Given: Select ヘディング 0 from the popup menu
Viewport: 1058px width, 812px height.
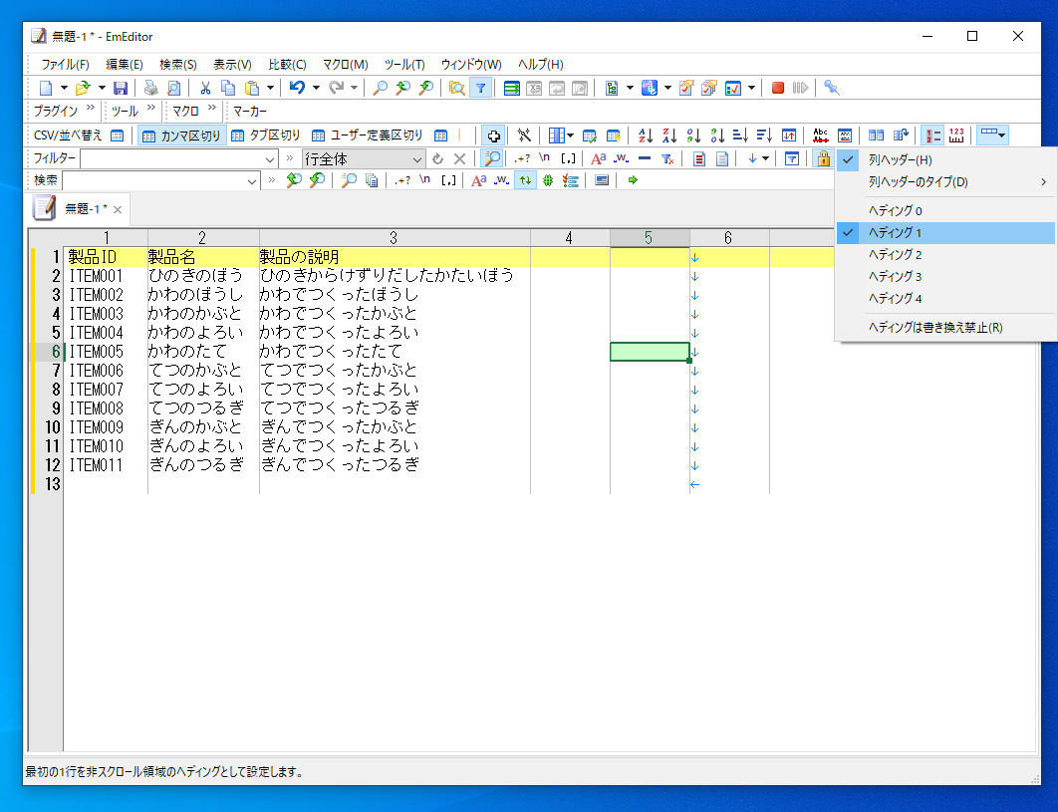Looking at the screenshot, I should [944, 210].
